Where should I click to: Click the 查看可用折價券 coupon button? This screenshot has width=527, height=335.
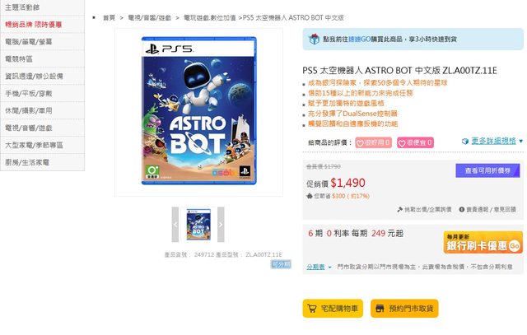pyautogui.click(x=487, y=171)
